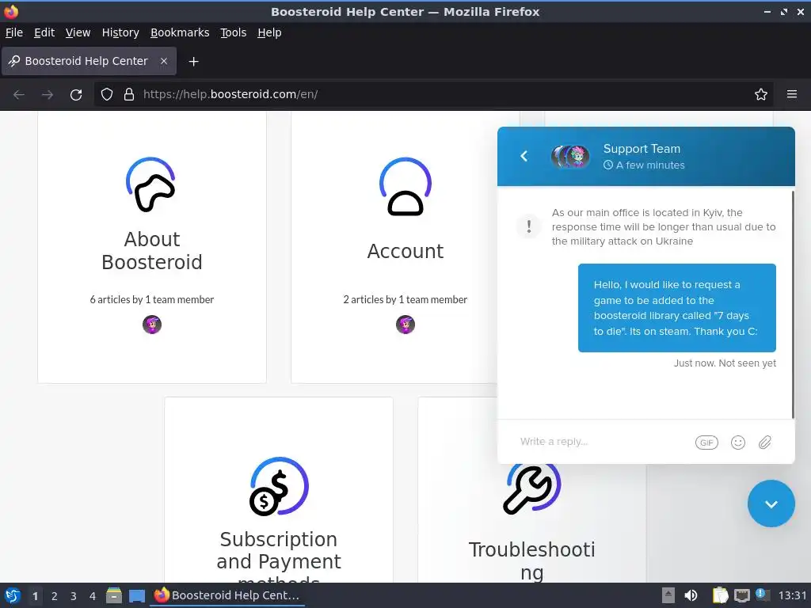Close the Boosteroid Help Center tab
This screenshot has height=608, width=811.
tap(164, 61)
